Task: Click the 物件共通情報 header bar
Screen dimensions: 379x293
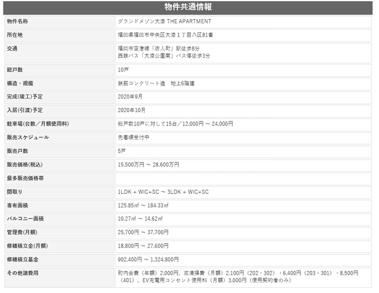Action: click(188, 7)
